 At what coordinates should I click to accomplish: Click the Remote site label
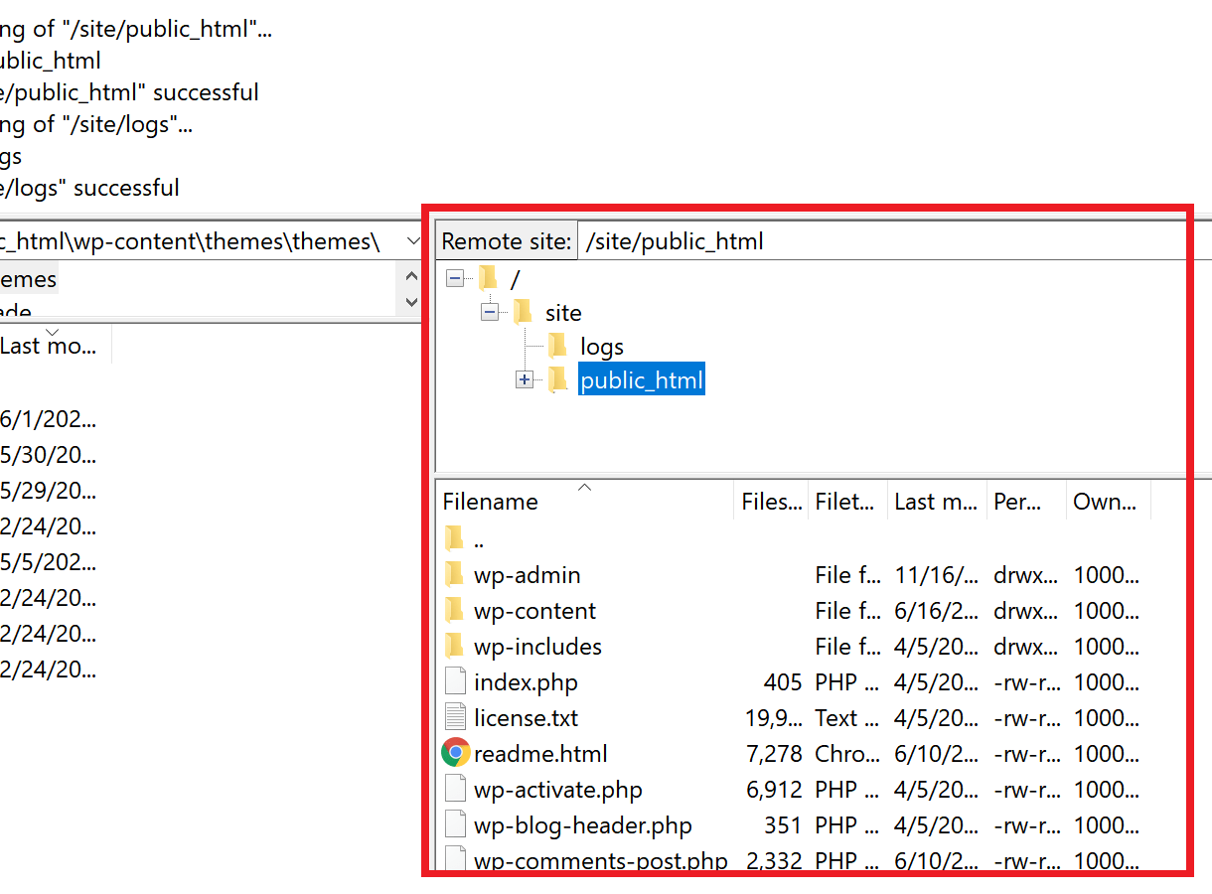[x=507, y=241]
